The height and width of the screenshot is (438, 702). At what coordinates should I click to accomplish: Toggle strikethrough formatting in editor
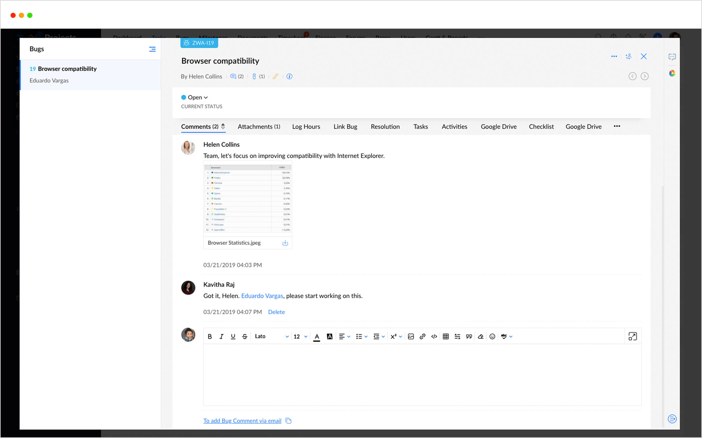[x=245, y=336]
